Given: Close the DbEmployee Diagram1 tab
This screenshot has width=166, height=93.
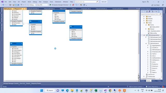Looking at the screenshot, I should [25, 9].
